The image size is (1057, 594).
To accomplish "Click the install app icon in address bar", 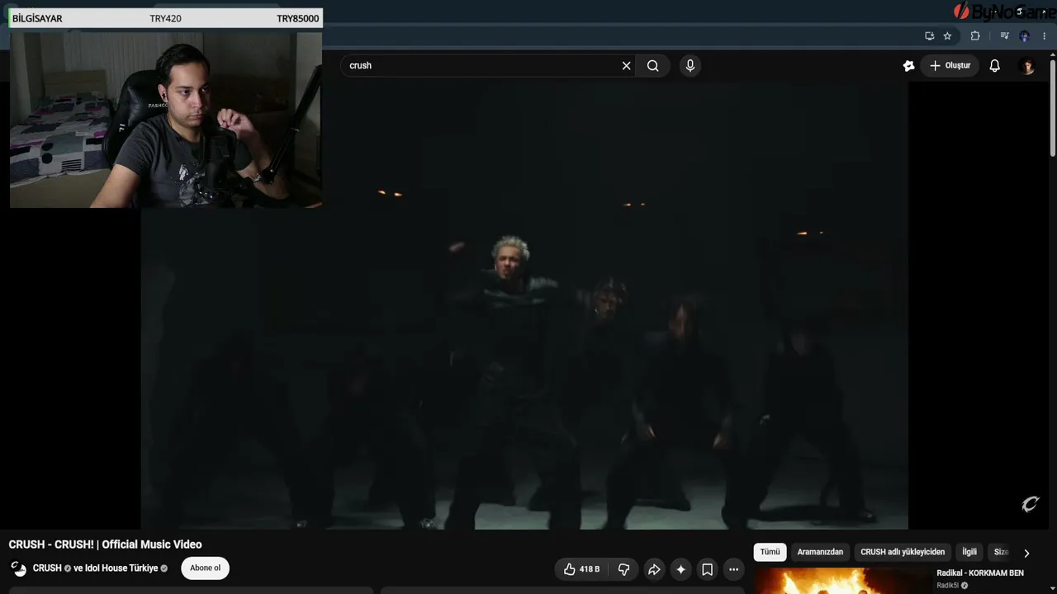I will [929, 36].
